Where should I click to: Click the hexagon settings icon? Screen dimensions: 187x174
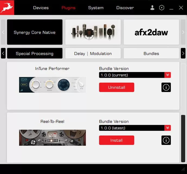pos(162,8)
